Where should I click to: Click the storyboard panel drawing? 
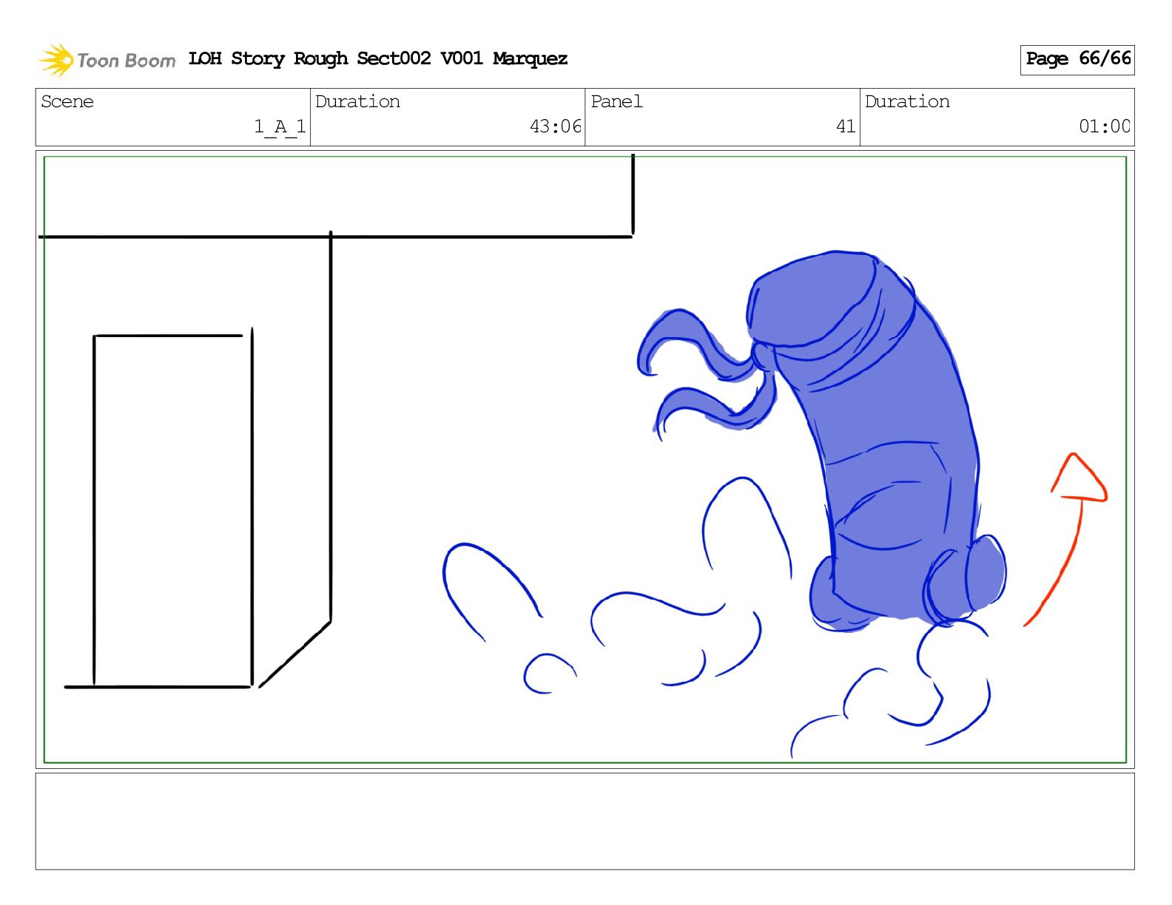pyautogui.click(x=585, y=459)
